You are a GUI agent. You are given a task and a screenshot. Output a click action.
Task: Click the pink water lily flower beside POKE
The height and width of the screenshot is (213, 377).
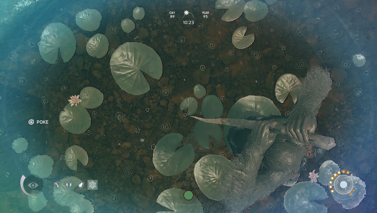click(x=75, y=100)
